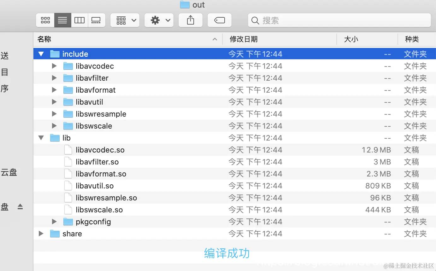Click the share folder icon
The width and height of the screenshot is (436, 271).
[x=55, y=234]
